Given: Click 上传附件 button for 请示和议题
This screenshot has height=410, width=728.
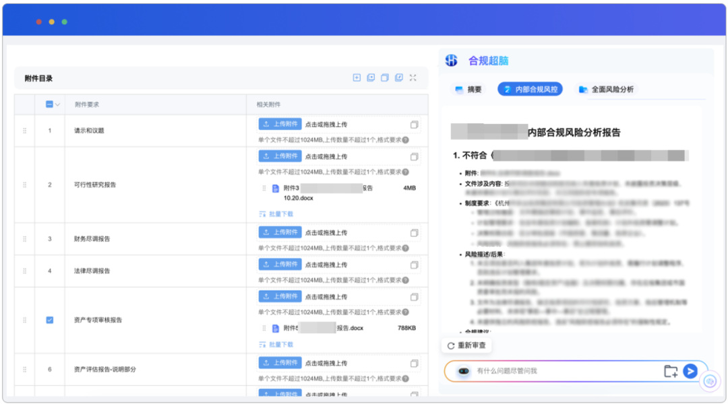Looking at the screenshot, I should point(280,125).
